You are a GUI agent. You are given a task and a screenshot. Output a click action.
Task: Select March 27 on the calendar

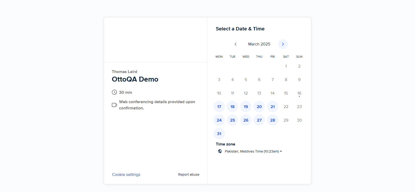click(x=259, y=120)
